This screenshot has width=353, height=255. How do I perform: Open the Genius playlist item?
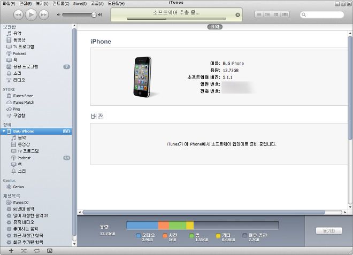click(36, 187)
